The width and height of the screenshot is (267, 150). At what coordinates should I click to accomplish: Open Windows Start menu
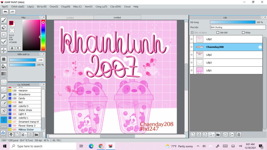tap(5, 146)
